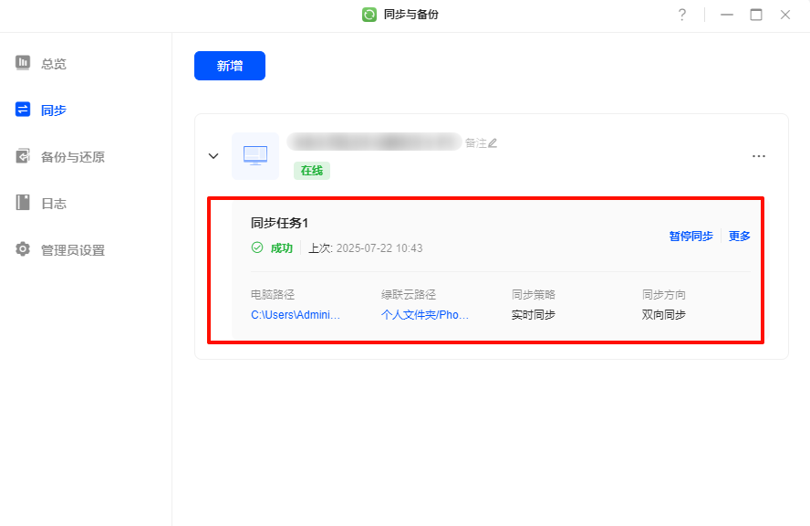The width and height of the screenshot is (810, 526).
Task: Collapse the device card using the chevron arrow
Action: [213, 156]
